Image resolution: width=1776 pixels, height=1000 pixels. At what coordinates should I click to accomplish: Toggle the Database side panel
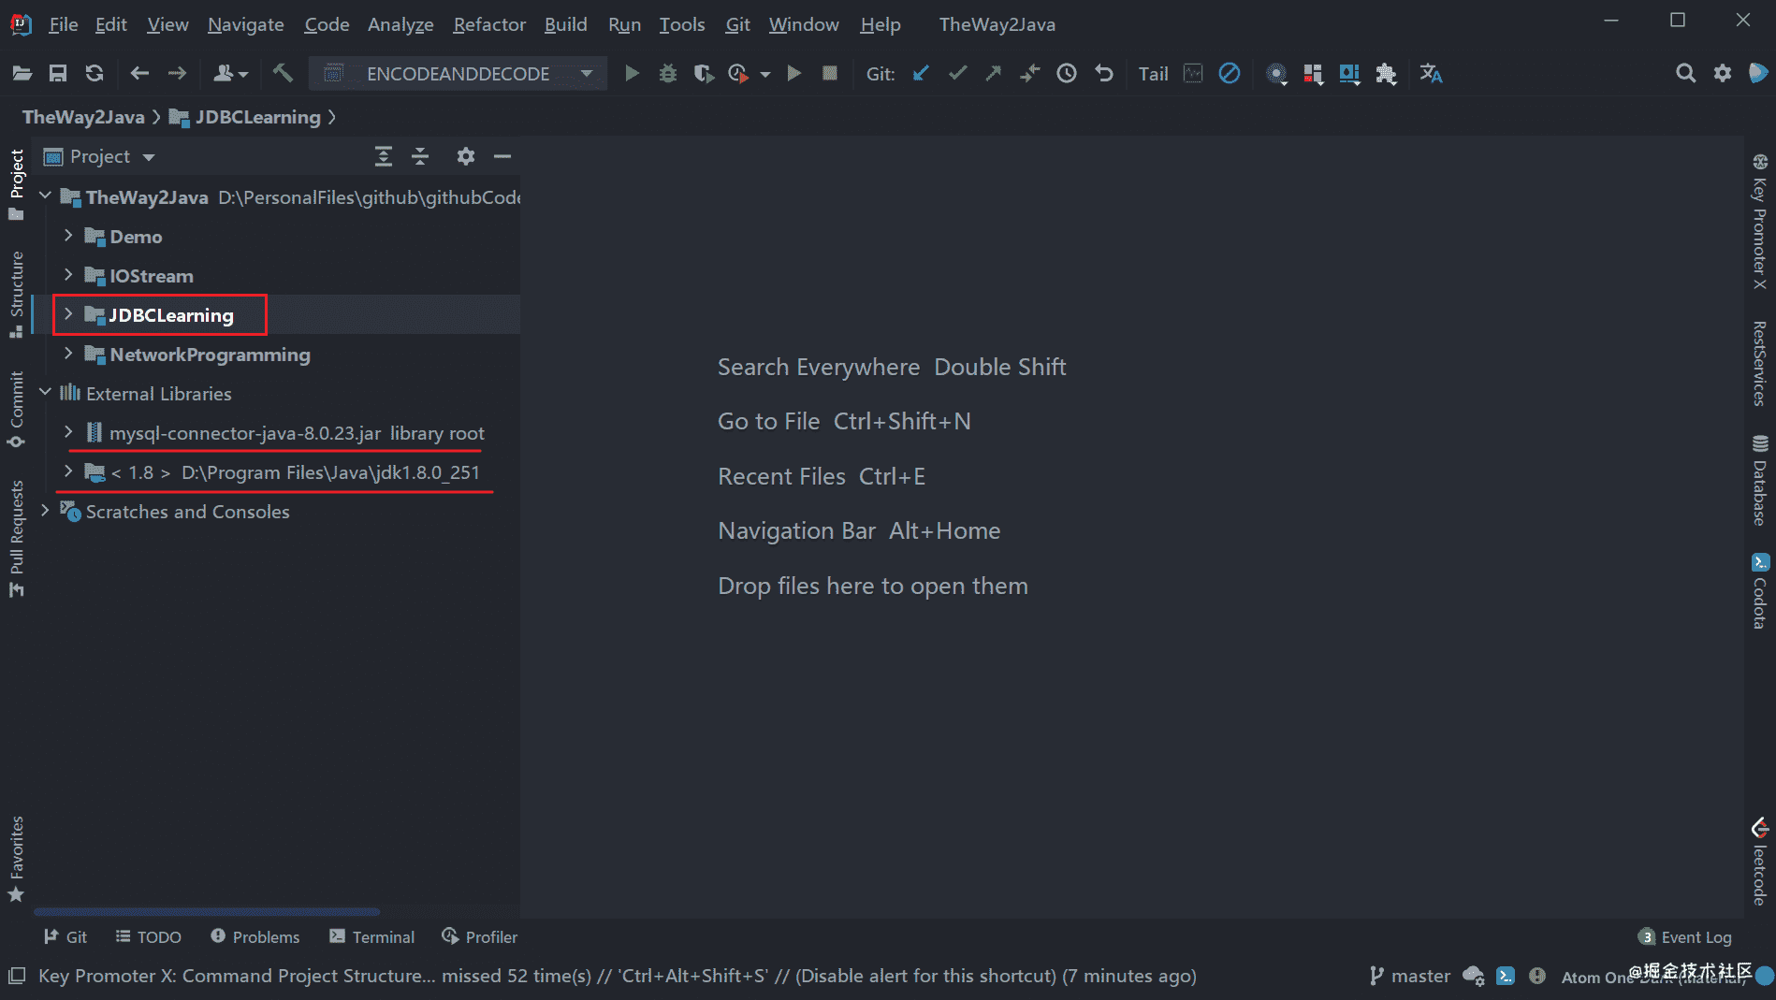[1759, 481]
